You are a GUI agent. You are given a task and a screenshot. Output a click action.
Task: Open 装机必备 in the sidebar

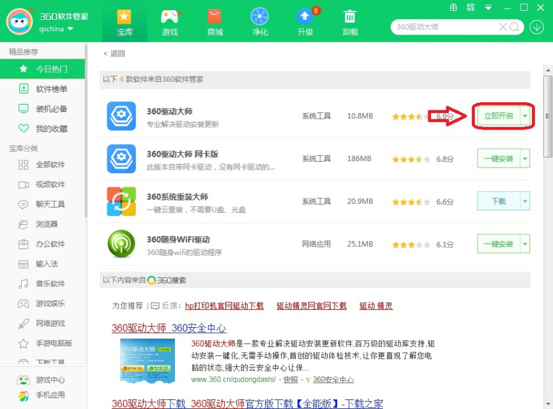click(x=42, y=109)
